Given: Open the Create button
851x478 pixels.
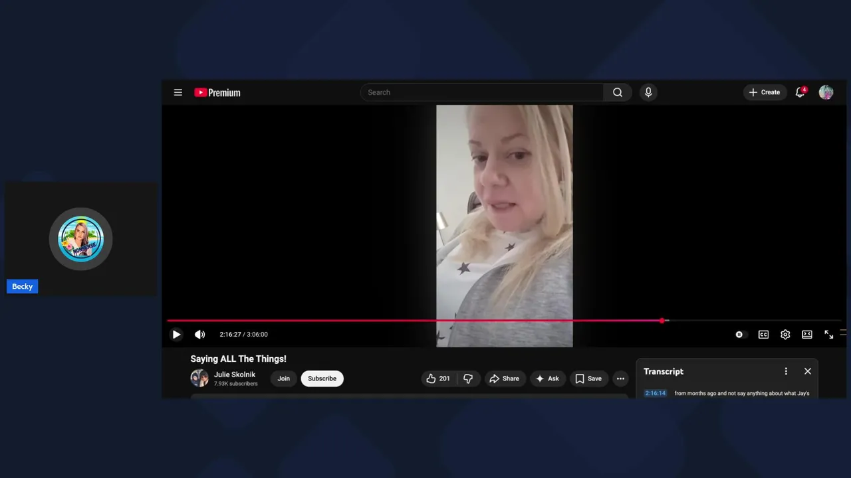Looking at the screenshot, I should click(x=765, y=92).
